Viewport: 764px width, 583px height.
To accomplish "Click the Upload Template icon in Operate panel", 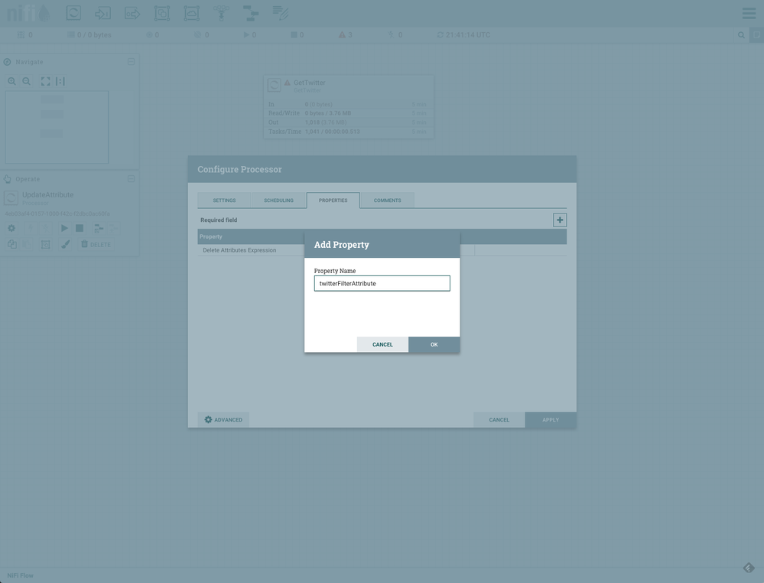I will [113, 228].
